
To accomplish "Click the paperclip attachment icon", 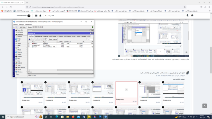I will [187, 73].
